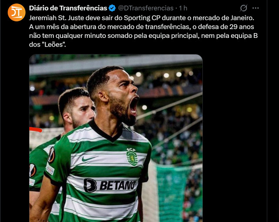Click the green goal net in the photo
Image resolution: width=279 pixels, height=222 pixels.
[173, 192]
